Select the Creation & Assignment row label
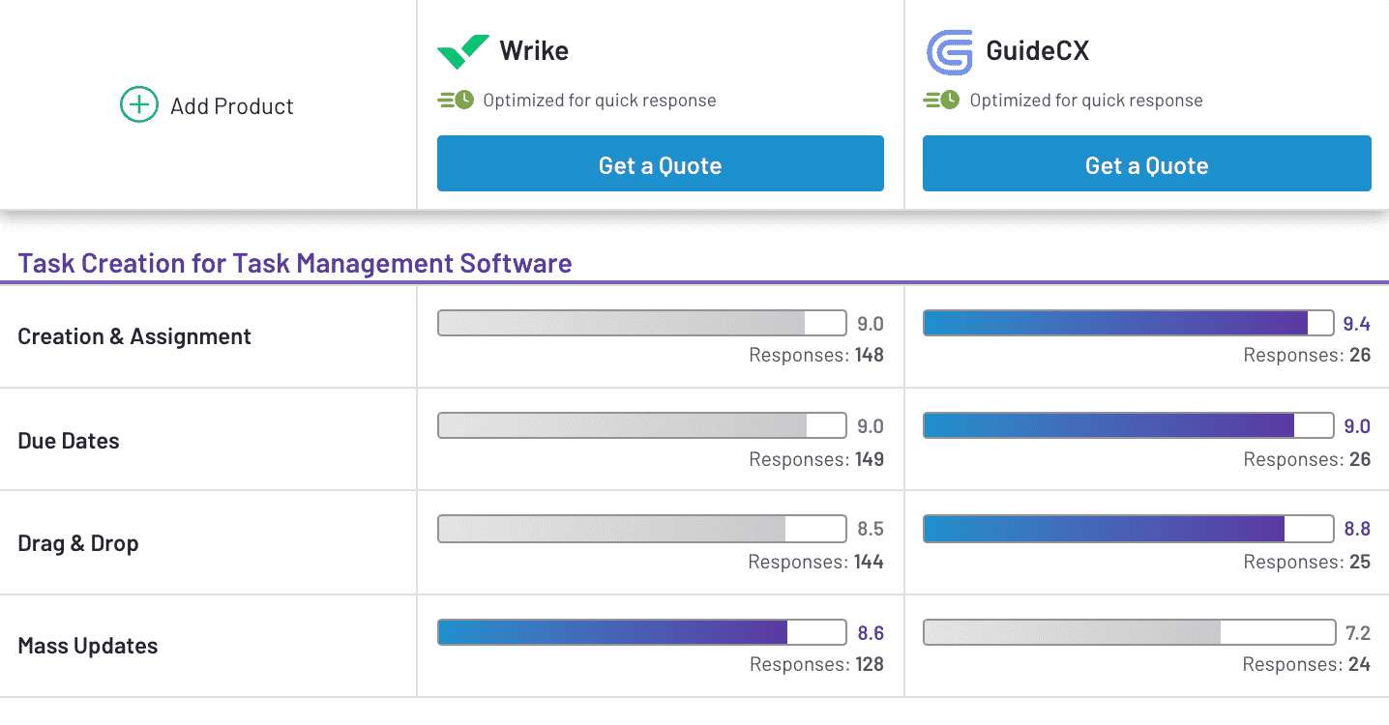Screen dimensions: 1389x725 tap(134, 336)
